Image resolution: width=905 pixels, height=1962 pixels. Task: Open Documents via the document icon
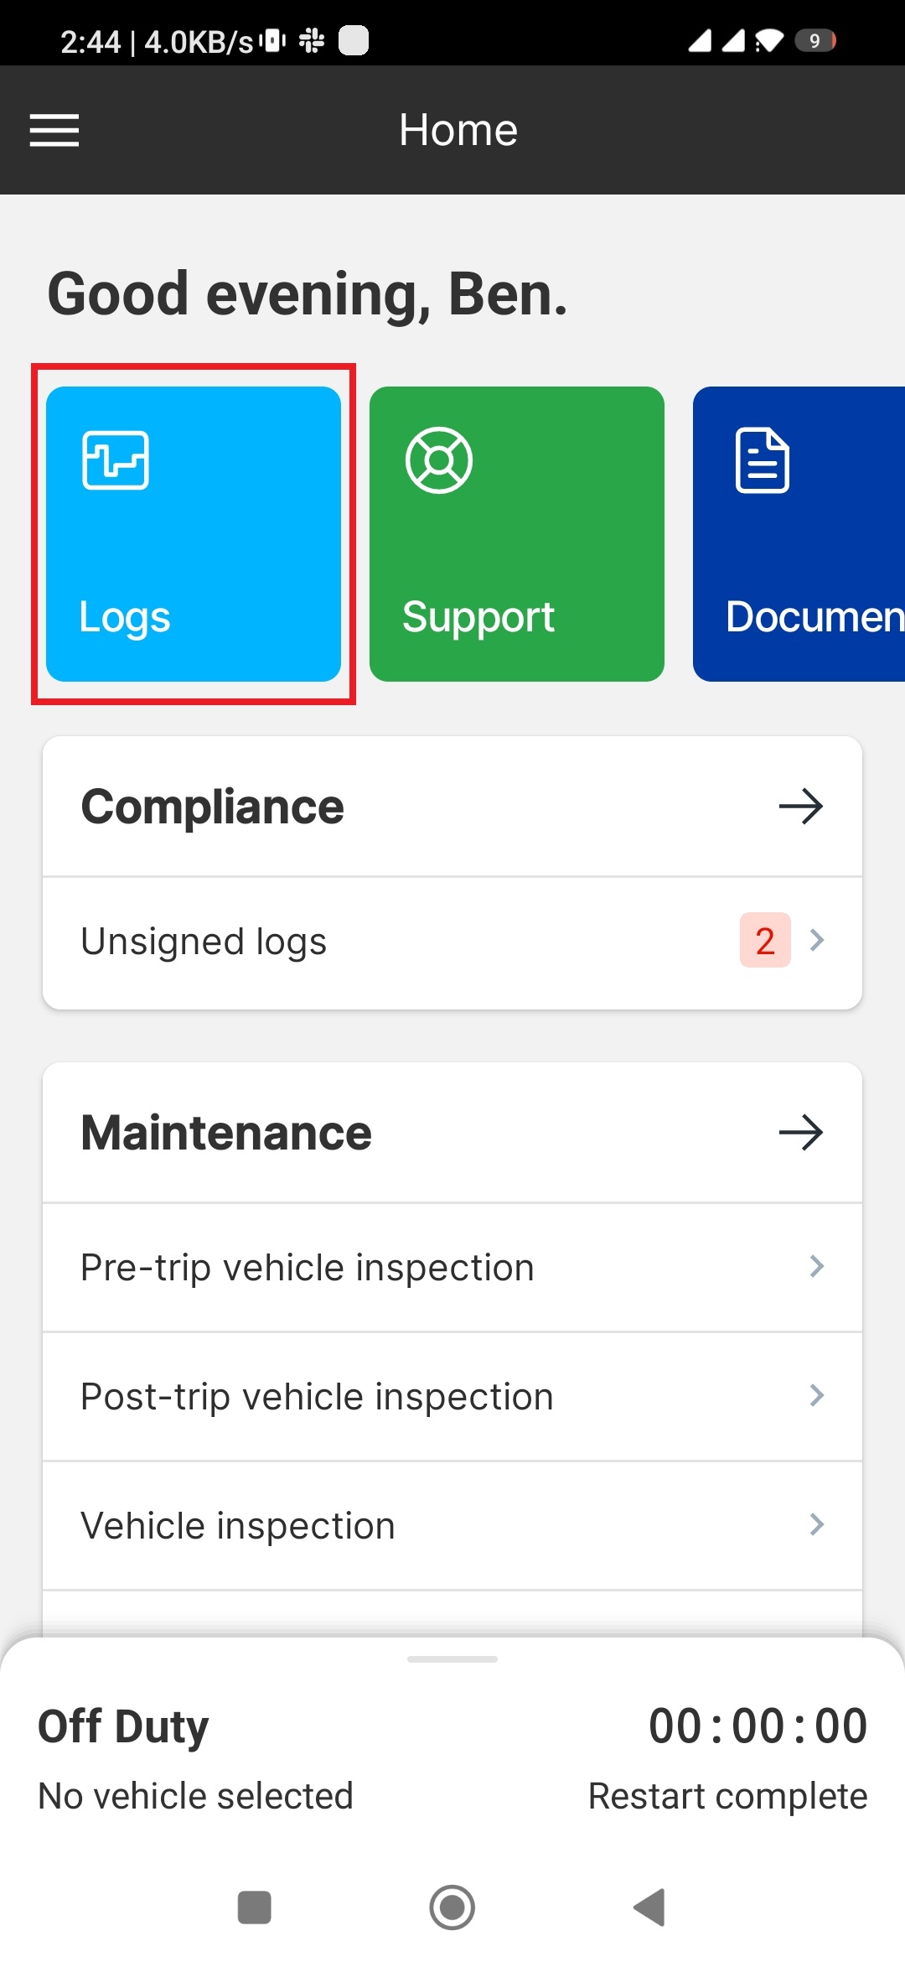coord(763,459)
